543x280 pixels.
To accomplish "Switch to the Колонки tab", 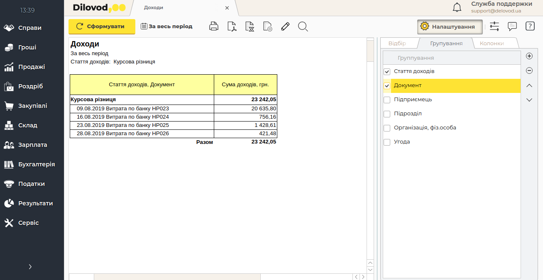I will click(x=492, y=43).
